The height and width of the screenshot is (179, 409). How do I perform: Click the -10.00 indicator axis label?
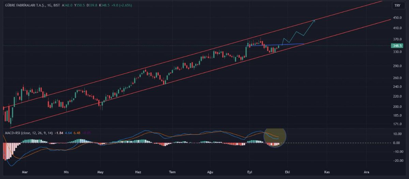point(398,152)
